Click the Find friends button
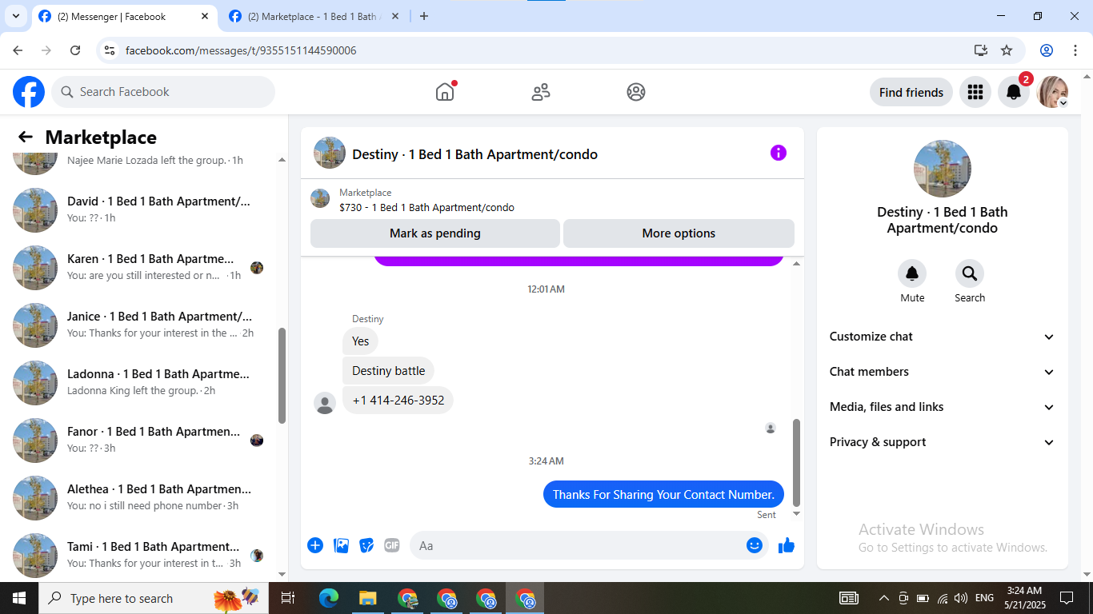Screen dimensions: 1093x614 pos(911,92)
